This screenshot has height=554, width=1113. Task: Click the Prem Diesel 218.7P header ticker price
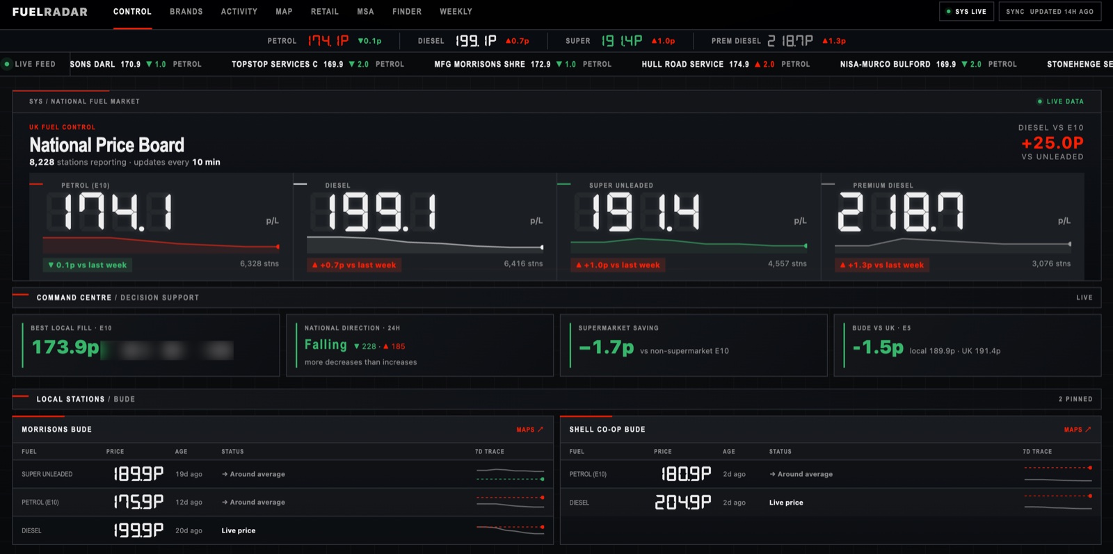click(x=790, y=41)
